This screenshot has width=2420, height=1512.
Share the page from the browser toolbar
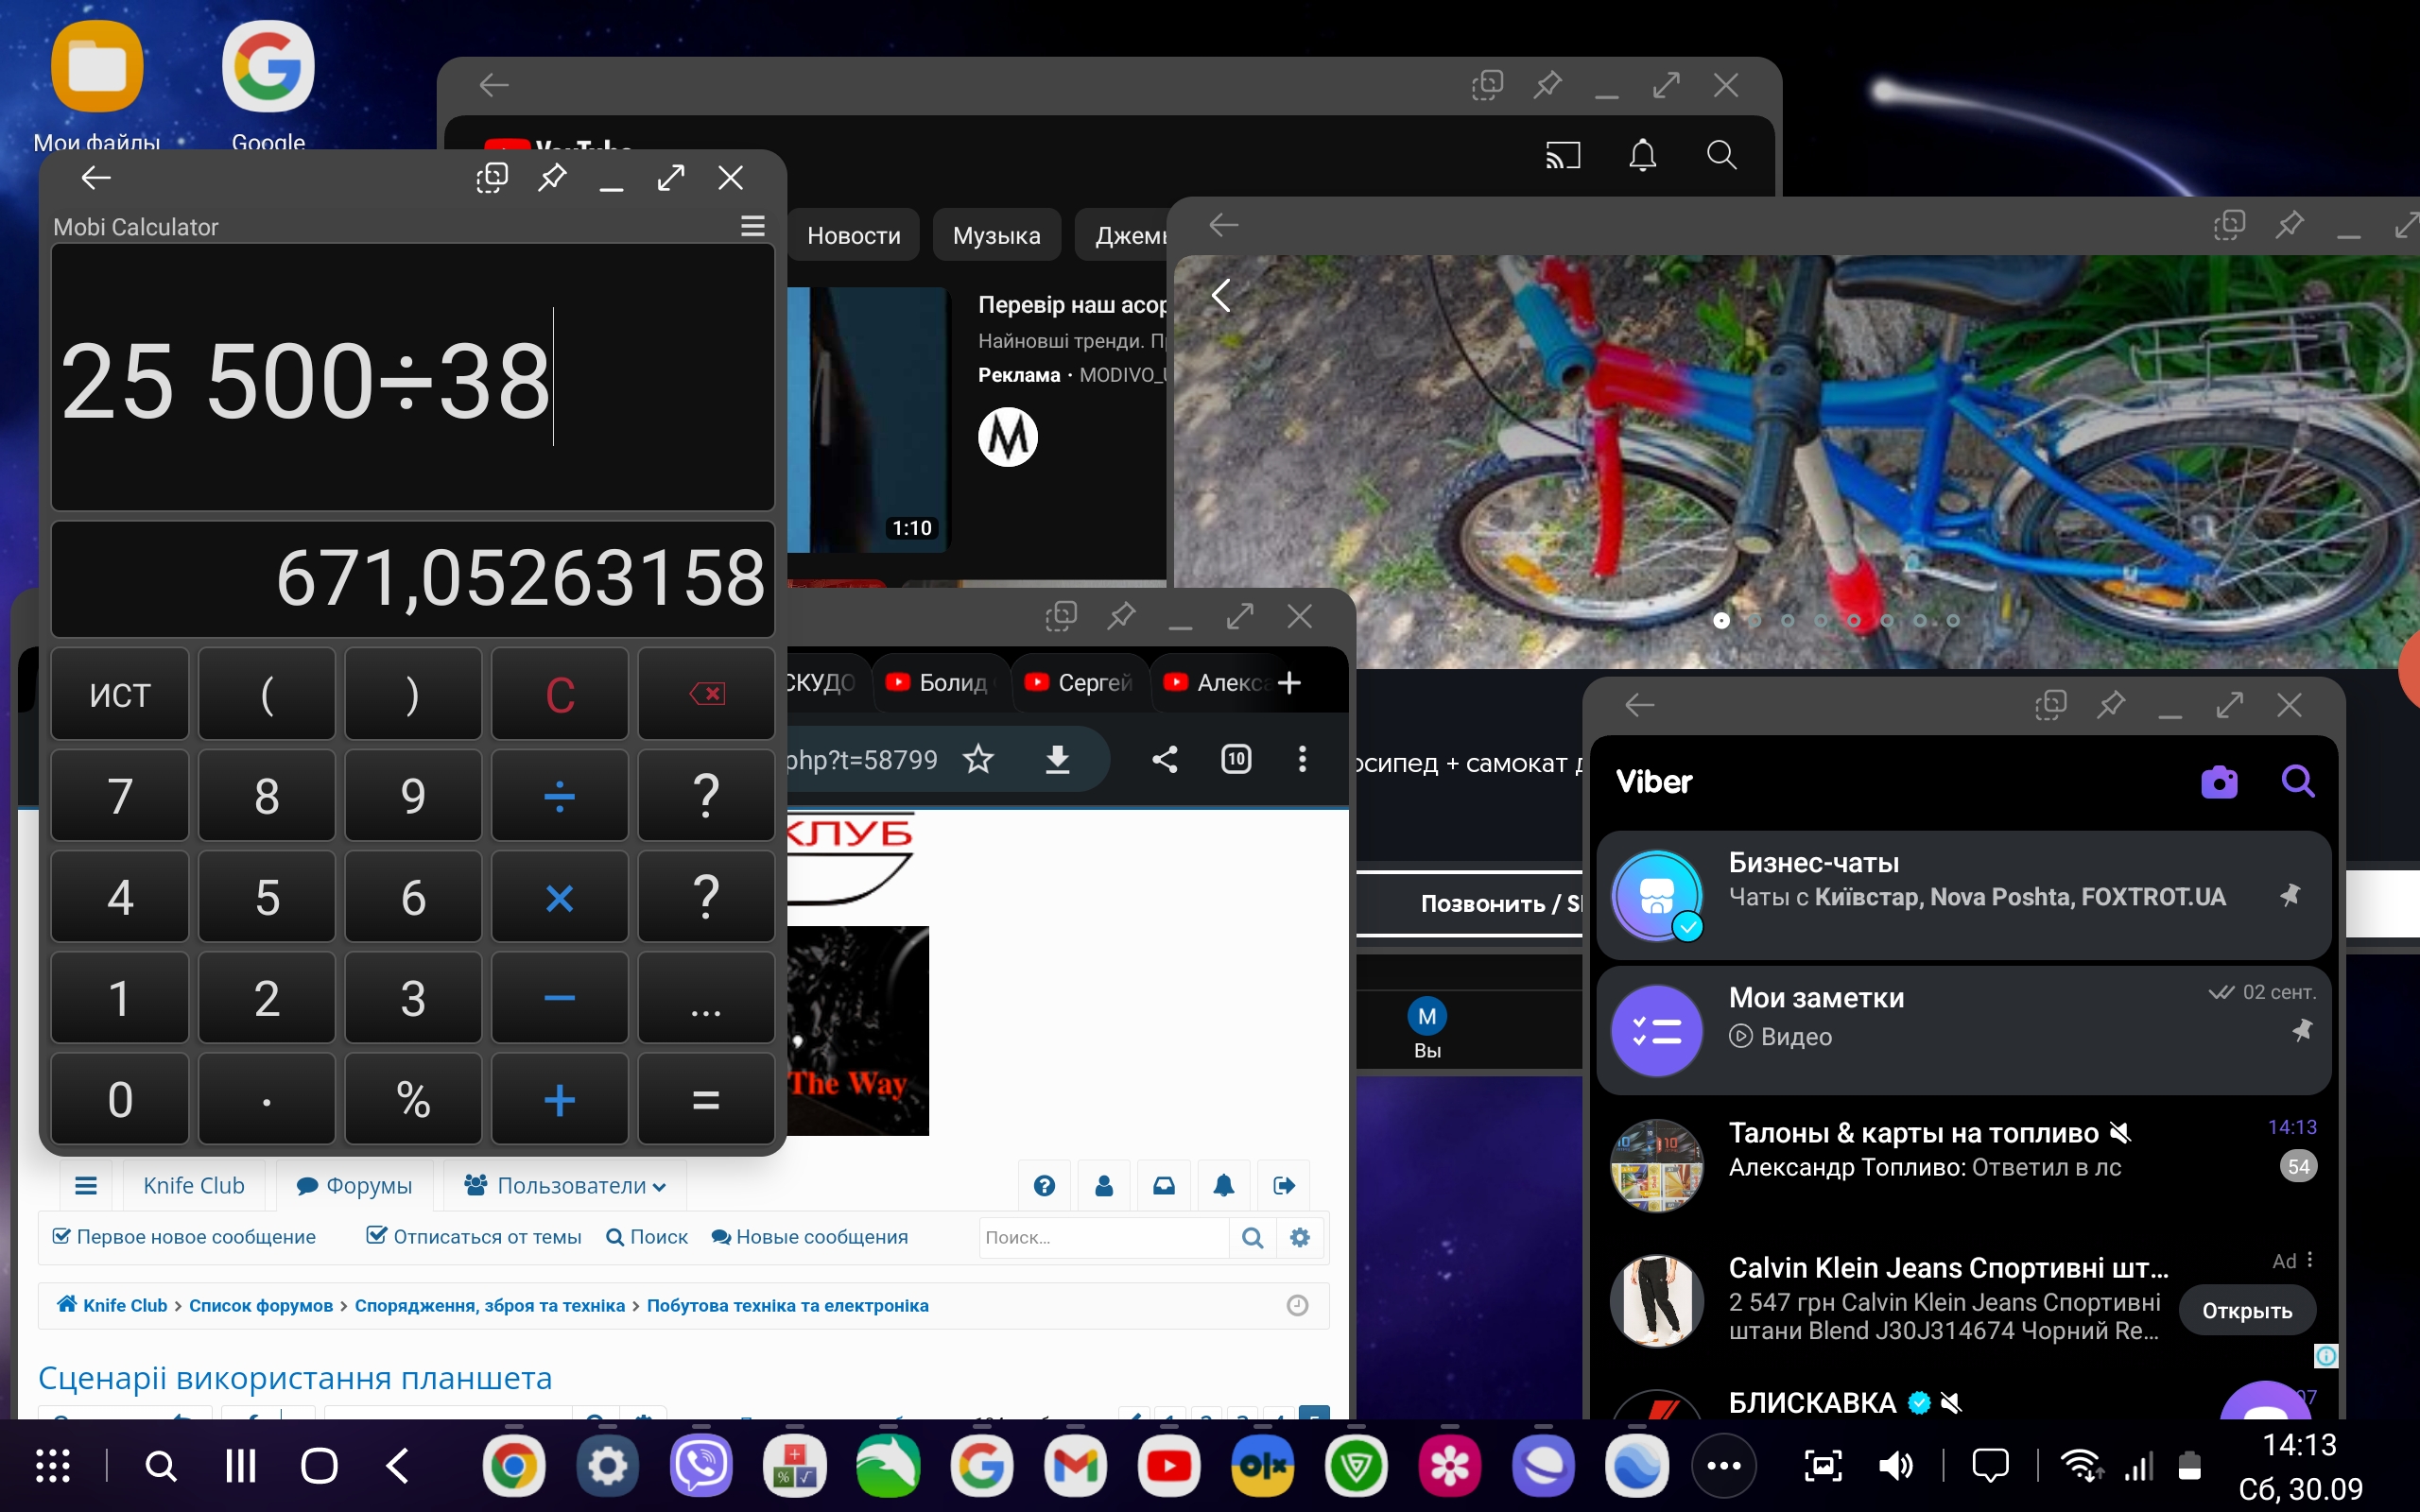click(1164, 759)
